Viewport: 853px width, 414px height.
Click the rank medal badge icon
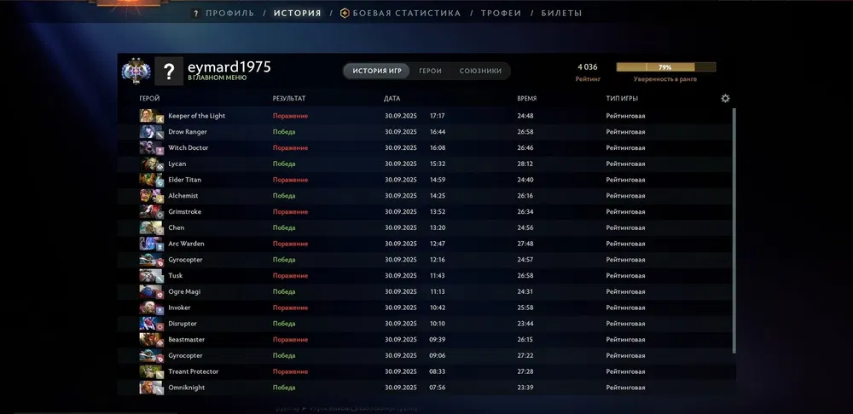pyautogui.click(x=136, y=72)
